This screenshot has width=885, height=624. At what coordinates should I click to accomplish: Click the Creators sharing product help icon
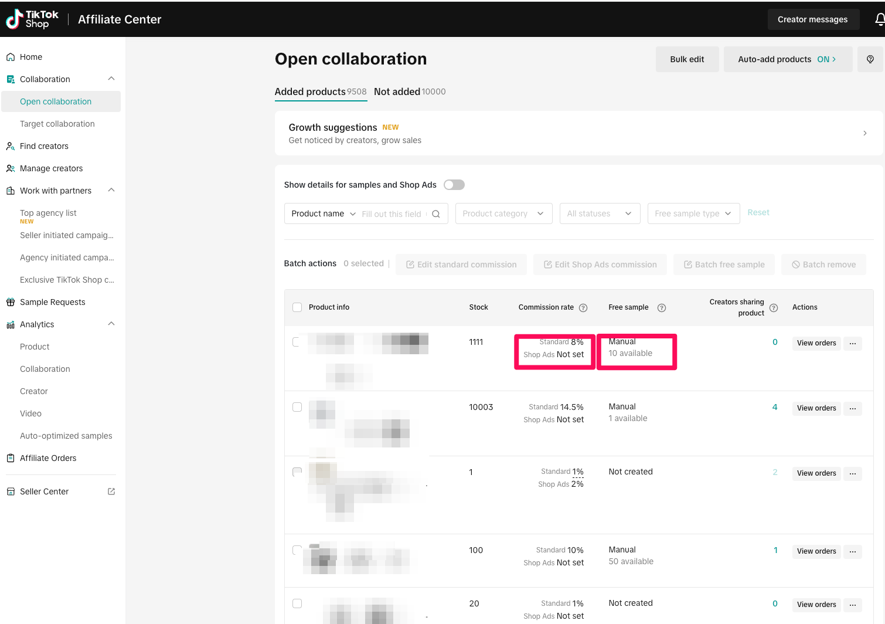click(774, 308)
